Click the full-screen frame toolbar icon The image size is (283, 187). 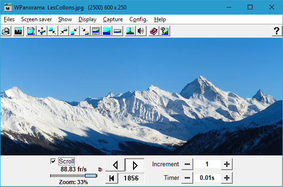(x=31, y=31)
